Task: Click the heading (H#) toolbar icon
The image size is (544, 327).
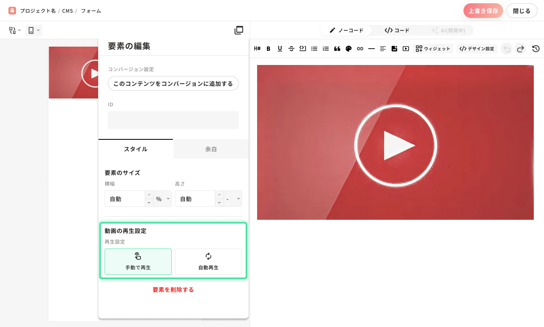Action: (257, 49)
